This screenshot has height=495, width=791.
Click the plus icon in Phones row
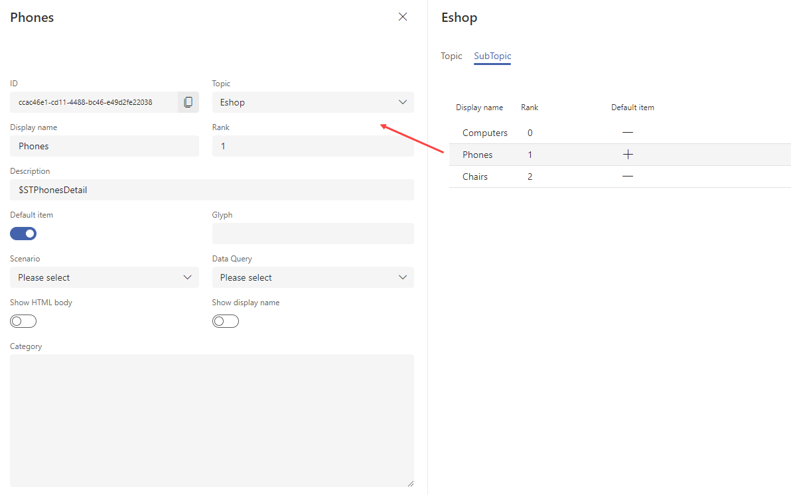coord(628,155)
